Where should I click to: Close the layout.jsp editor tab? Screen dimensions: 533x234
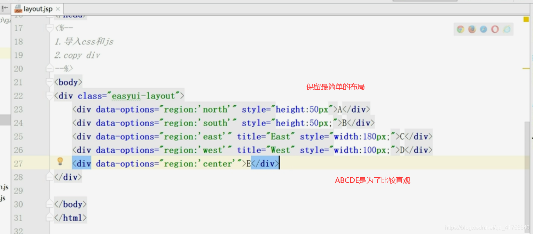tap(58, 9)
